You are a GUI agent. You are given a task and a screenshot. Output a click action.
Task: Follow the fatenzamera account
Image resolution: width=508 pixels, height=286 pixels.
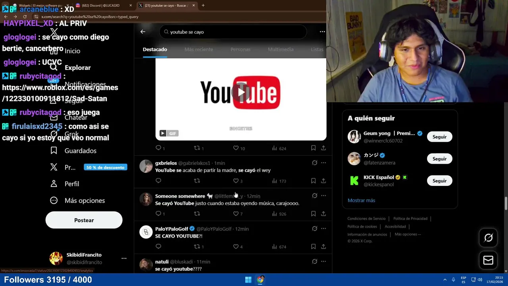pos(439,158)
